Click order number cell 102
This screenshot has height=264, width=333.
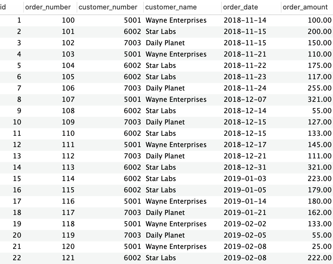(68, 43)
